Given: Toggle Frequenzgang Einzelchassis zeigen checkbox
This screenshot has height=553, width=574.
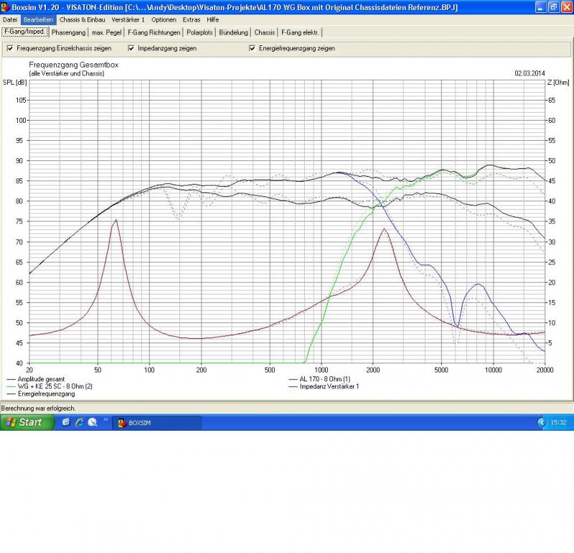Looking at the screenshot, I should 10,48.
